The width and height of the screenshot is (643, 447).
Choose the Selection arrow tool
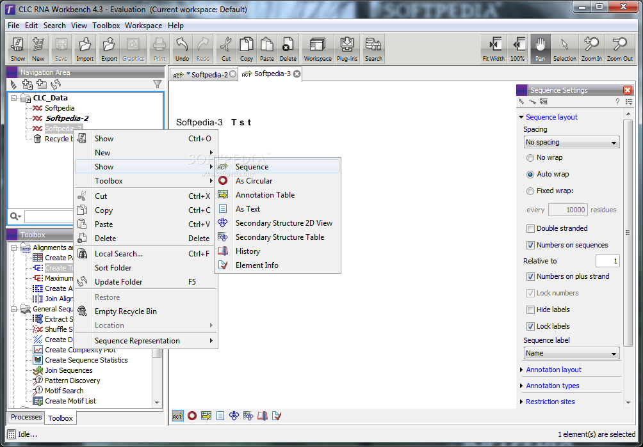coord(565,49)
